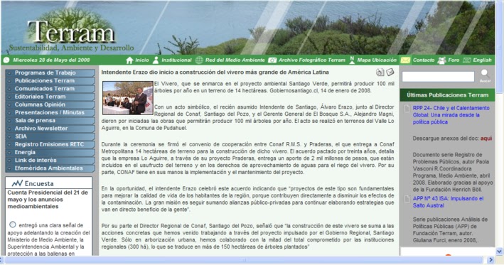Select the Mapa Ubicación compass icon
504x265 pixels.
(352, 60)
